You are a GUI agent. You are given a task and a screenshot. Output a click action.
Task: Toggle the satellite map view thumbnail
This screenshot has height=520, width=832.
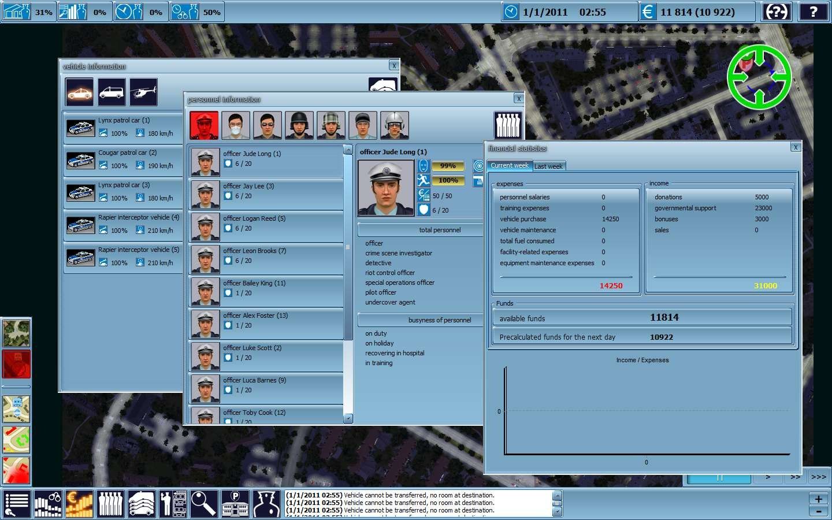click(x=16, y=333)
